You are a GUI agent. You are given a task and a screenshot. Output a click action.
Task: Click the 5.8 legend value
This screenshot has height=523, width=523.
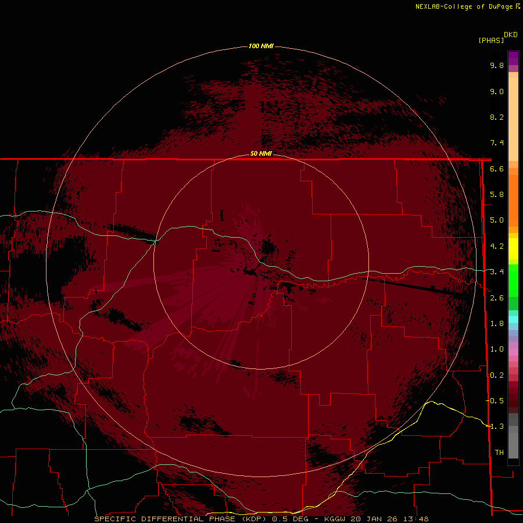497,195
